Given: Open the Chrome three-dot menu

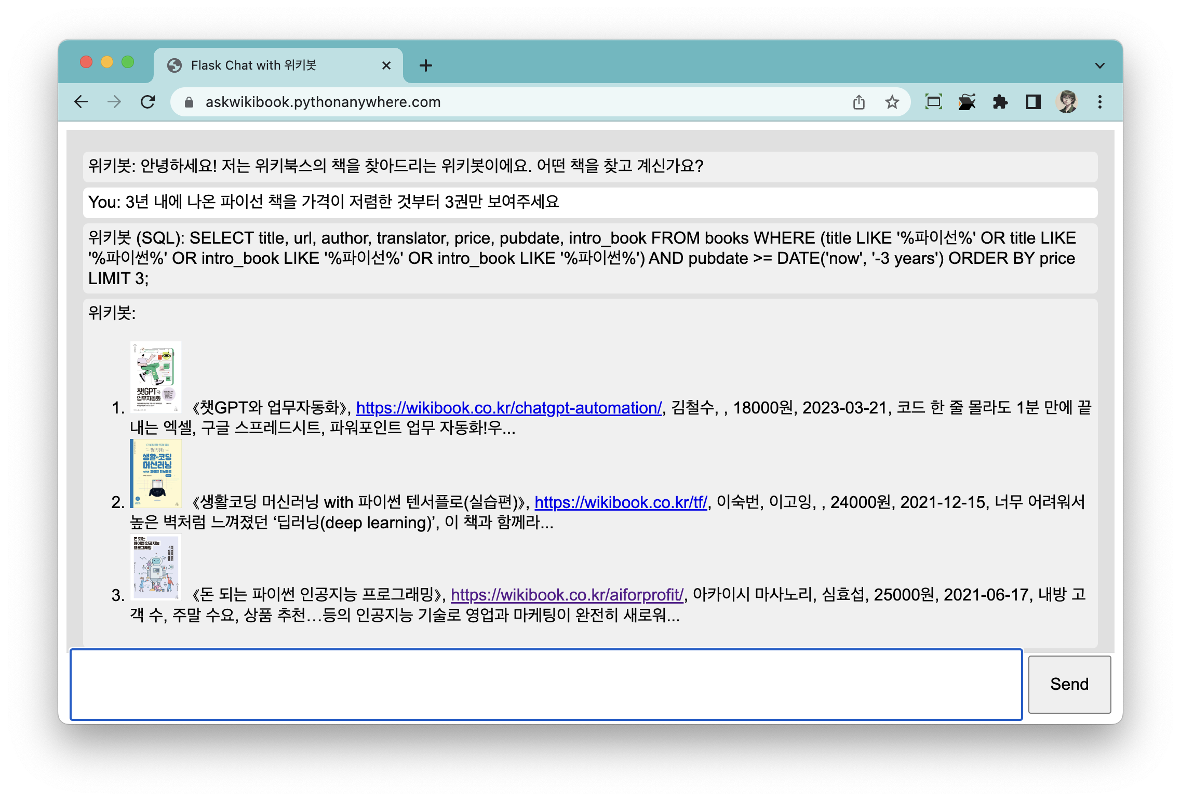Looking at the screenshot, I should pyautogui.click(x=1099, y=102).
